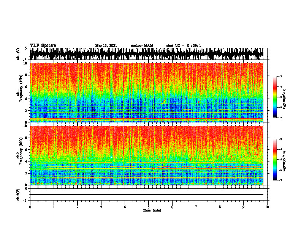This screenshot has height=232, width=301.
Task: Click the ch.1 spectrogram's 2 kHz tick label
Action: [26, 111]
